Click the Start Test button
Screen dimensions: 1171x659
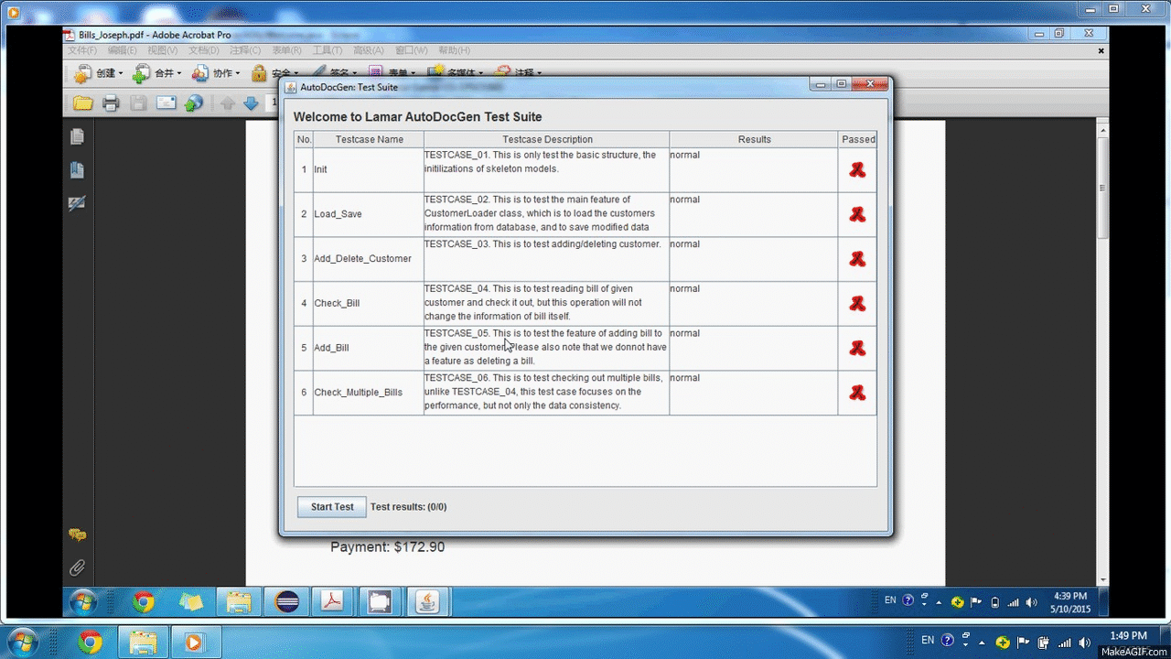pos(331,506)
